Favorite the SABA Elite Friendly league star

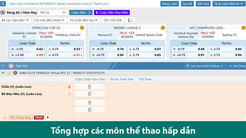point(9,73)
